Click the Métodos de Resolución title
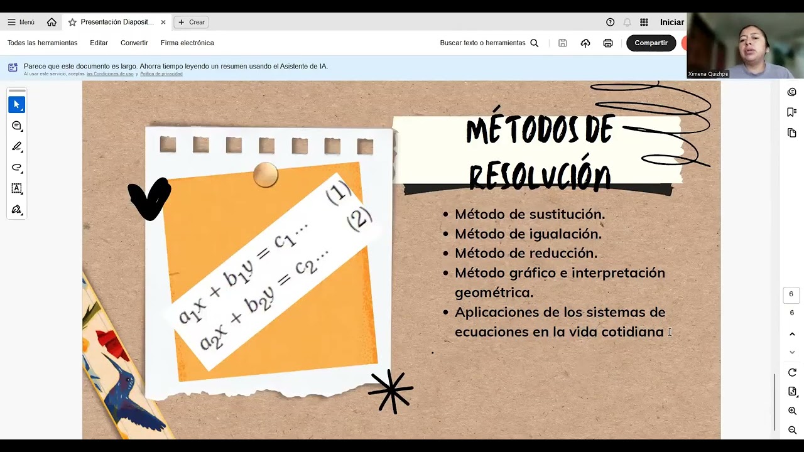The height and width of the screenshot is (452, 804). [539, 153]
